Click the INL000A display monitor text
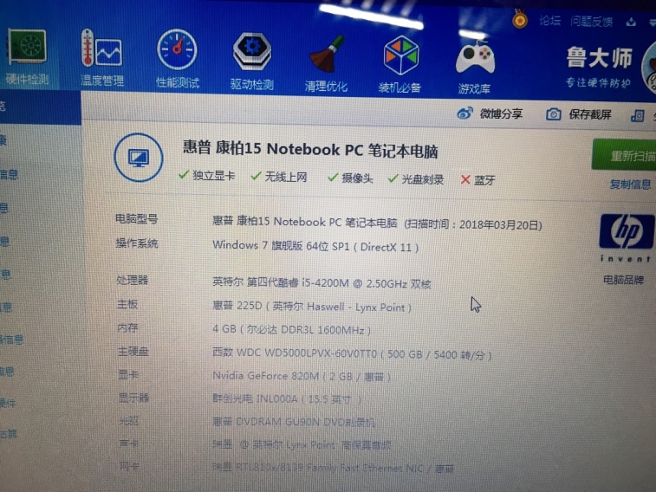This screenshot has width=656, height=492. point(287,398)
